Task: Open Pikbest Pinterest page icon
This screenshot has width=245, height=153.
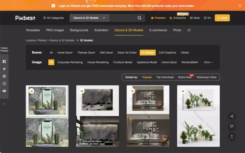Action: tap(4, 76)
